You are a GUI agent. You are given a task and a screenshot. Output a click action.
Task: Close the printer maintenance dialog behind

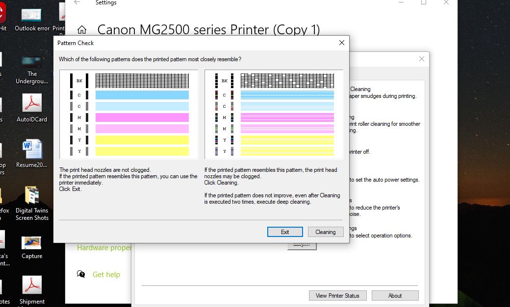[x=421, y=59]
